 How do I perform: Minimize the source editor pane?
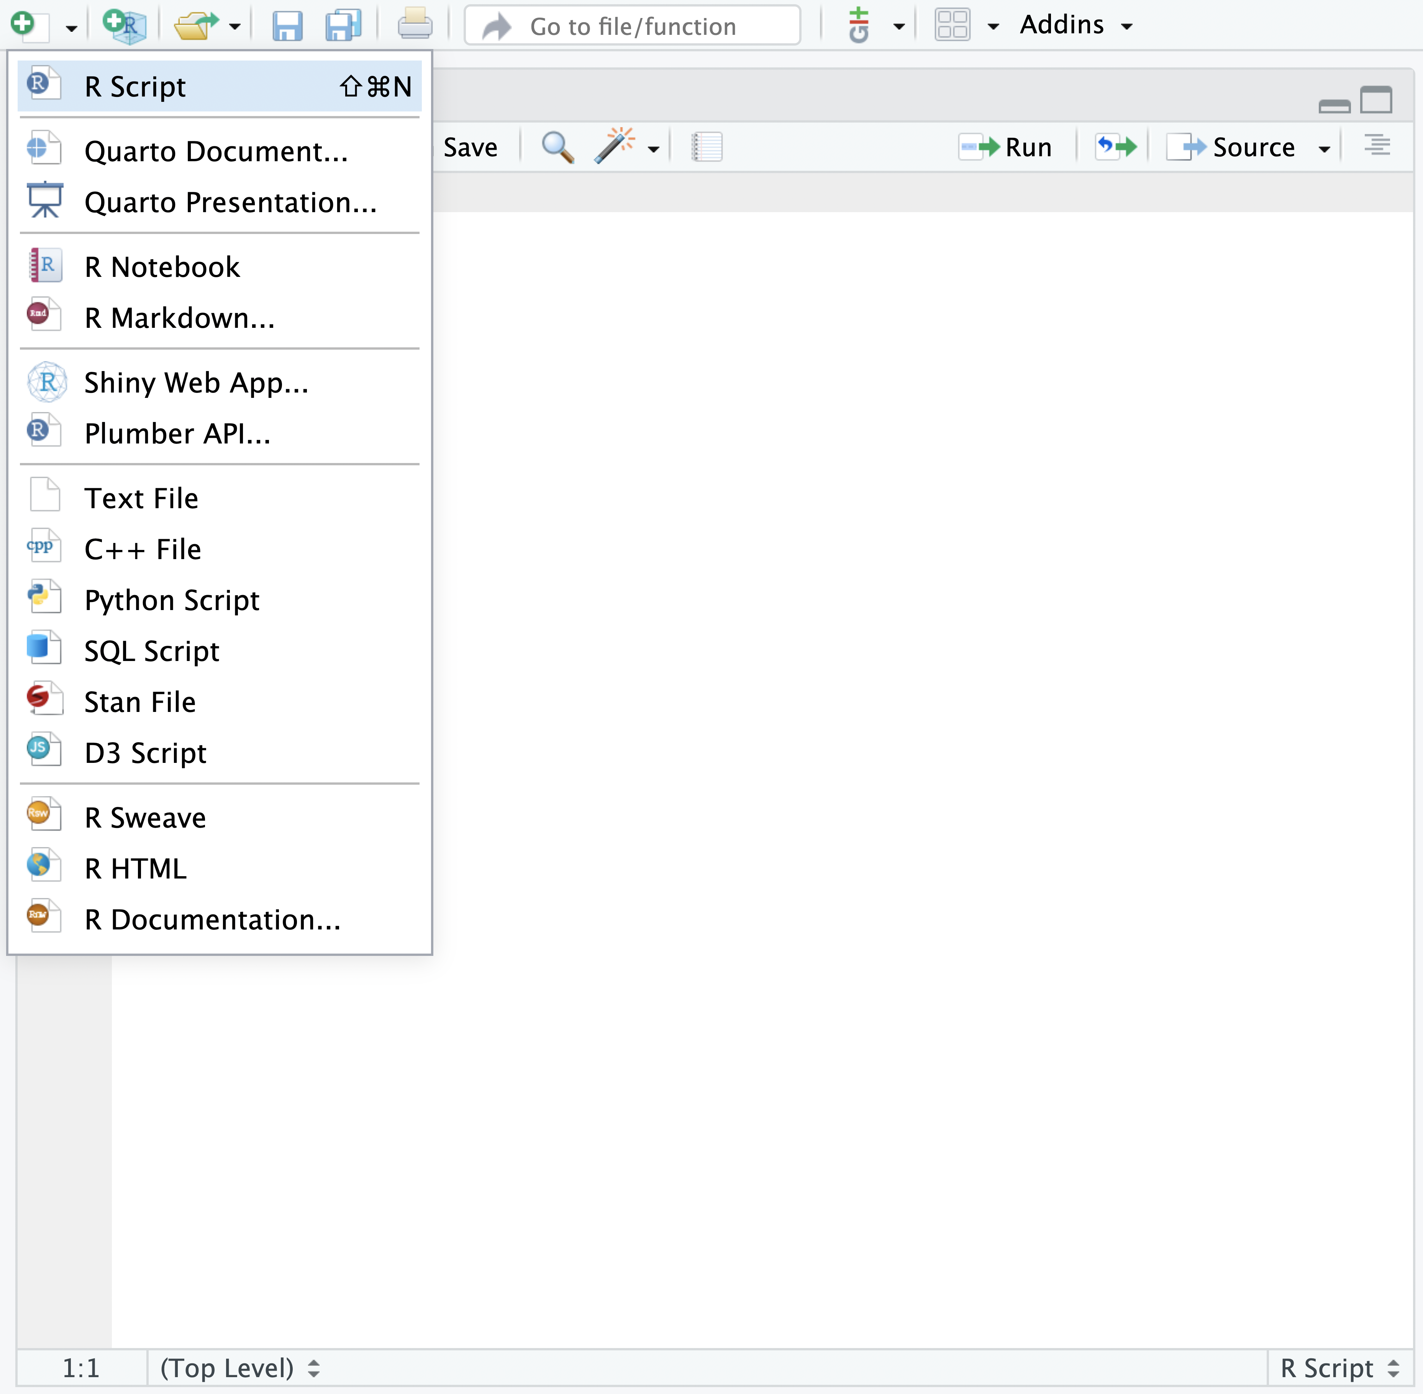[1334, 107]
